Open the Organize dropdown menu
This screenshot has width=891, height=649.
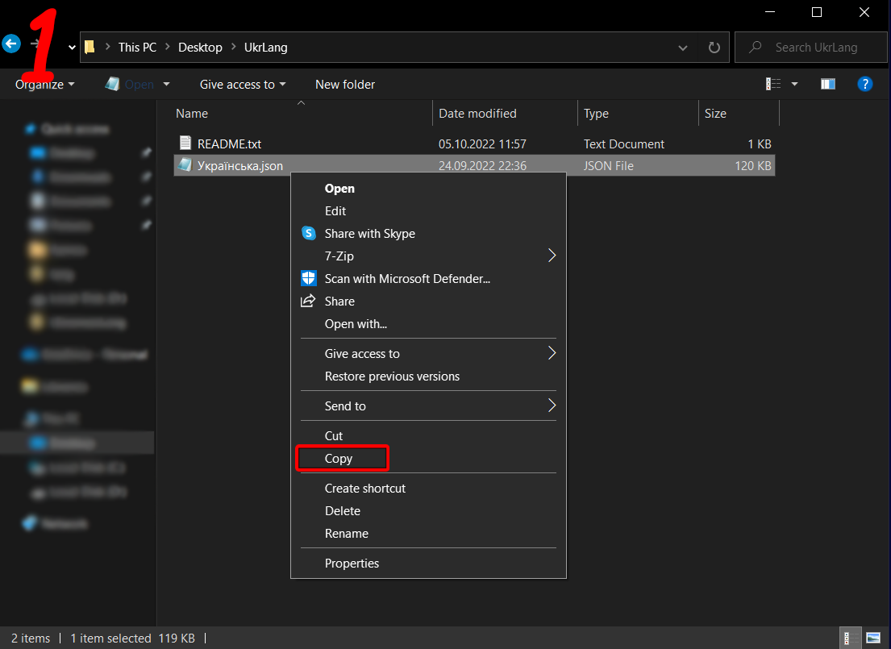[44, 85]
